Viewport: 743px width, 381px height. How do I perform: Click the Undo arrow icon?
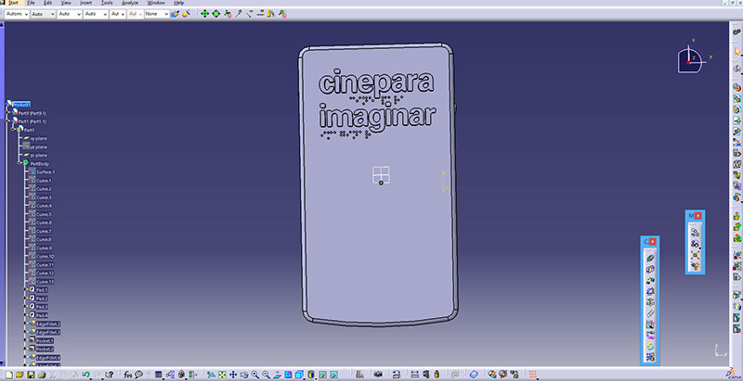pos(85,375)
